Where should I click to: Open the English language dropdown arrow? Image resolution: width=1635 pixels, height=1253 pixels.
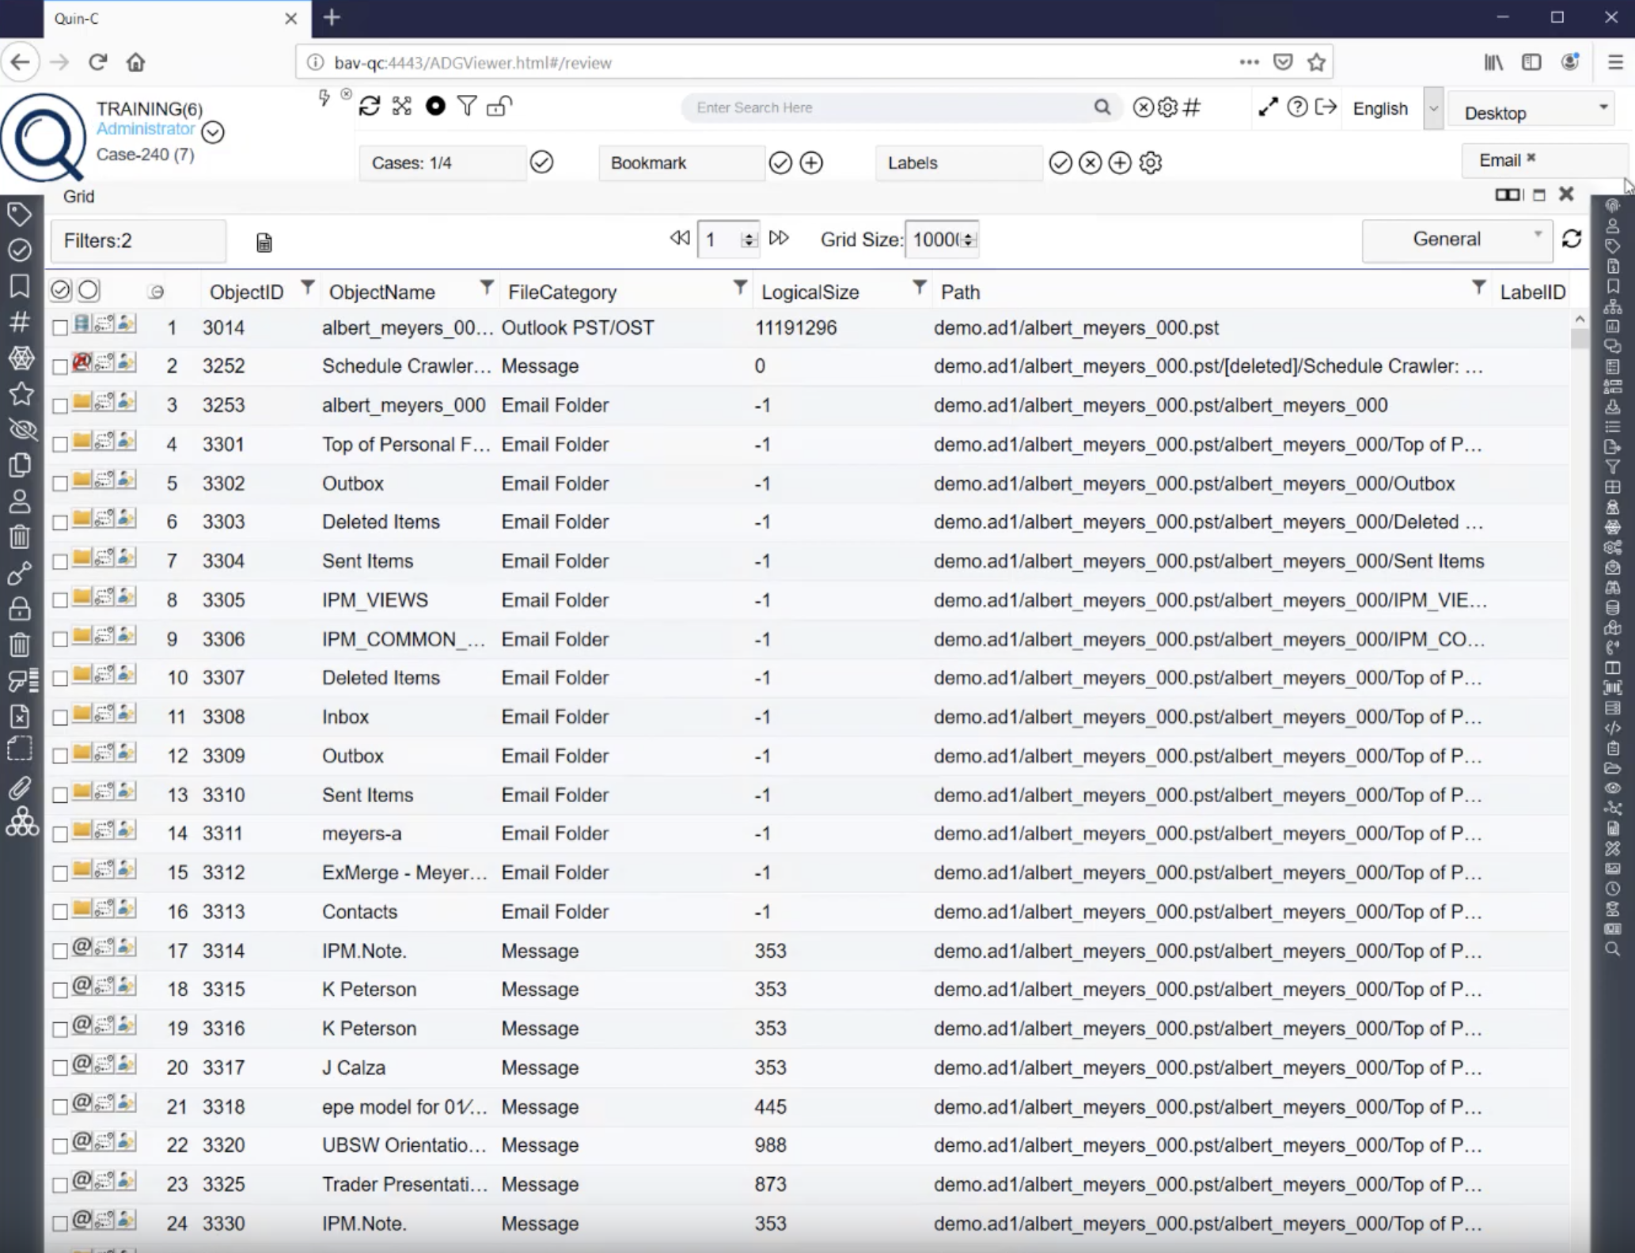1433,109
